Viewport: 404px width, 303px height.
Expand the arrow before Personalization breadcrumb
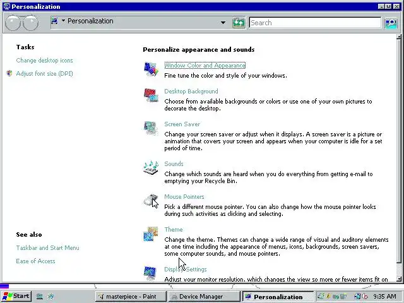pyautogui.click(x=63, y=21)
